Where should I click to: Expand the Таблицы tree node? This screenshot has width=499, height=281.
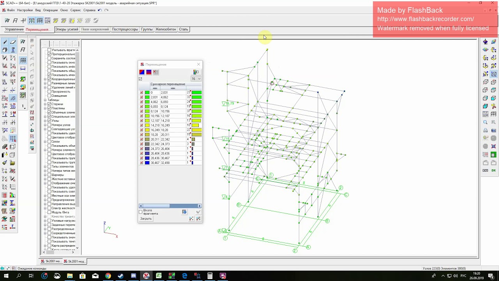(x=45, y=100)
